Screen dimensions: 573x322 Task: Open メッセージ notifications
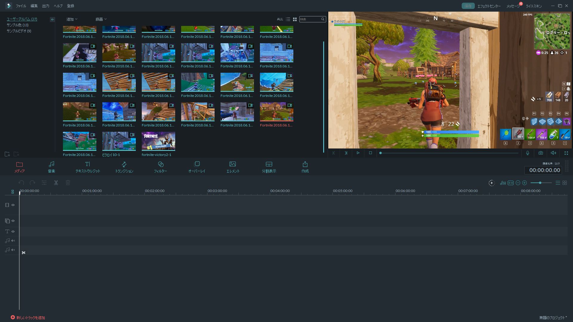point(513,6)
